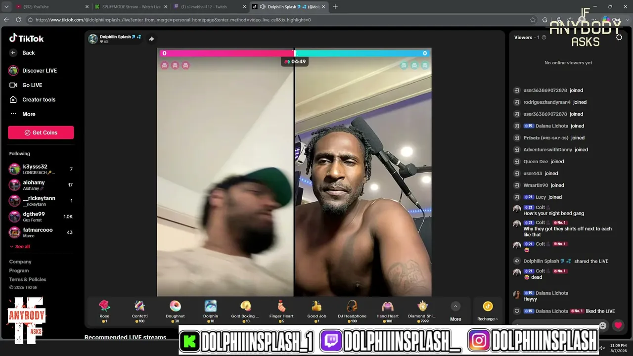Close the YouTube tab
This screenshot has width=633, height=356.
coord(87,7)
